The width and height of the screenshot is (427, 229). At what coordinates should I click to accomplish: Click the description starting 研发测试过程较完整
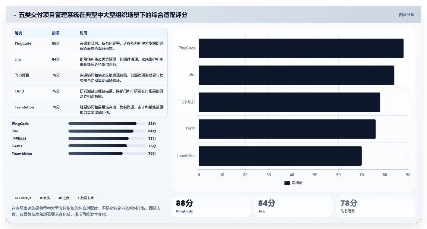(x=121, y=94)
